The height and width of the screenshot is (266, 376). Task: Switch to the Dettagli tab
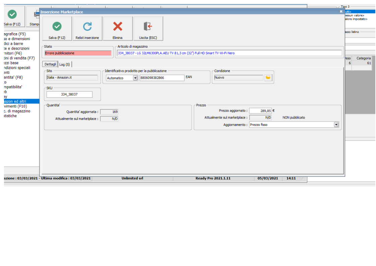click(x=50, y=64)
